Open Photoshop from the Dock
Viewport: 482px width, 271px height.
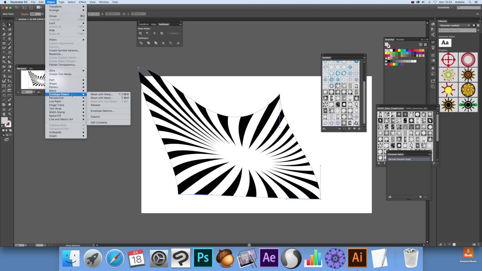pyautogui.click(x=203, y=258)
